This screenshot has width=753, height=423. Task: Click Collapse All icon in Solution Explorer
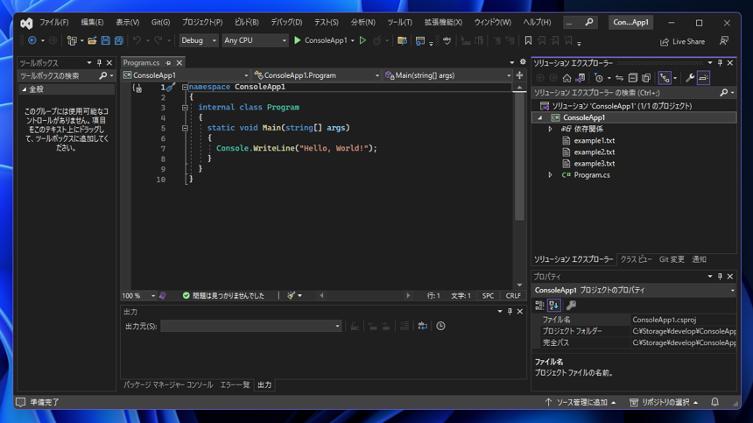pyautogui.click(x=632, y=78)
